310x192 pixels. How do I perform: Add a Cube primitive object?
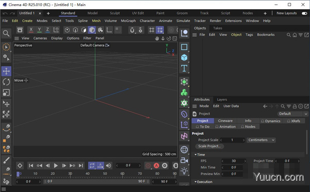coord(184,58)
